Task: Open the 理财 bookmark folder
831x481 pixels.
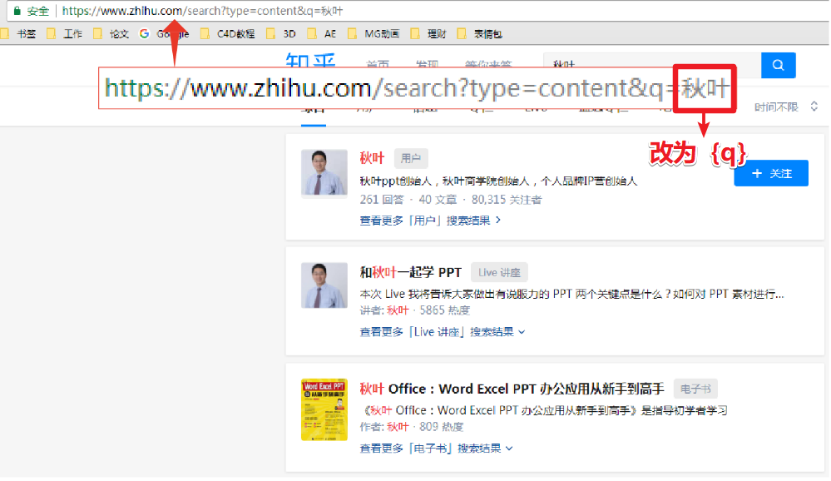Action: click(428, 34)
